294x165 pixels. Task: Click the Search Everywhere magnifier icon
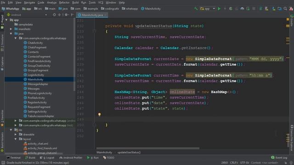coord(285,9)
